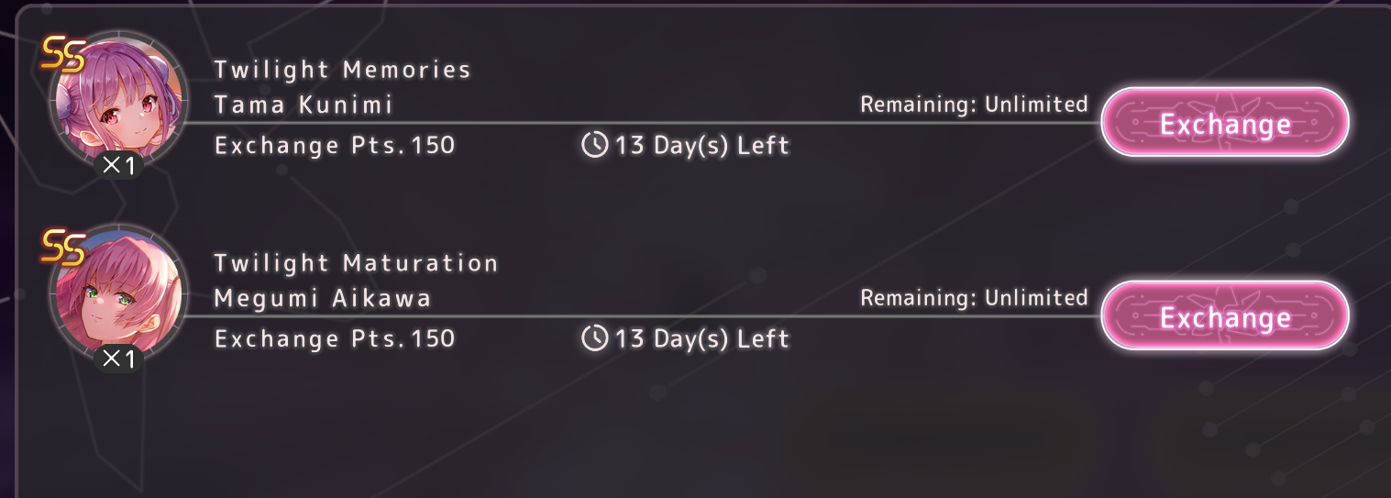
Task: Click 13 Day(s) Left in second row
Action: (701, 338)
